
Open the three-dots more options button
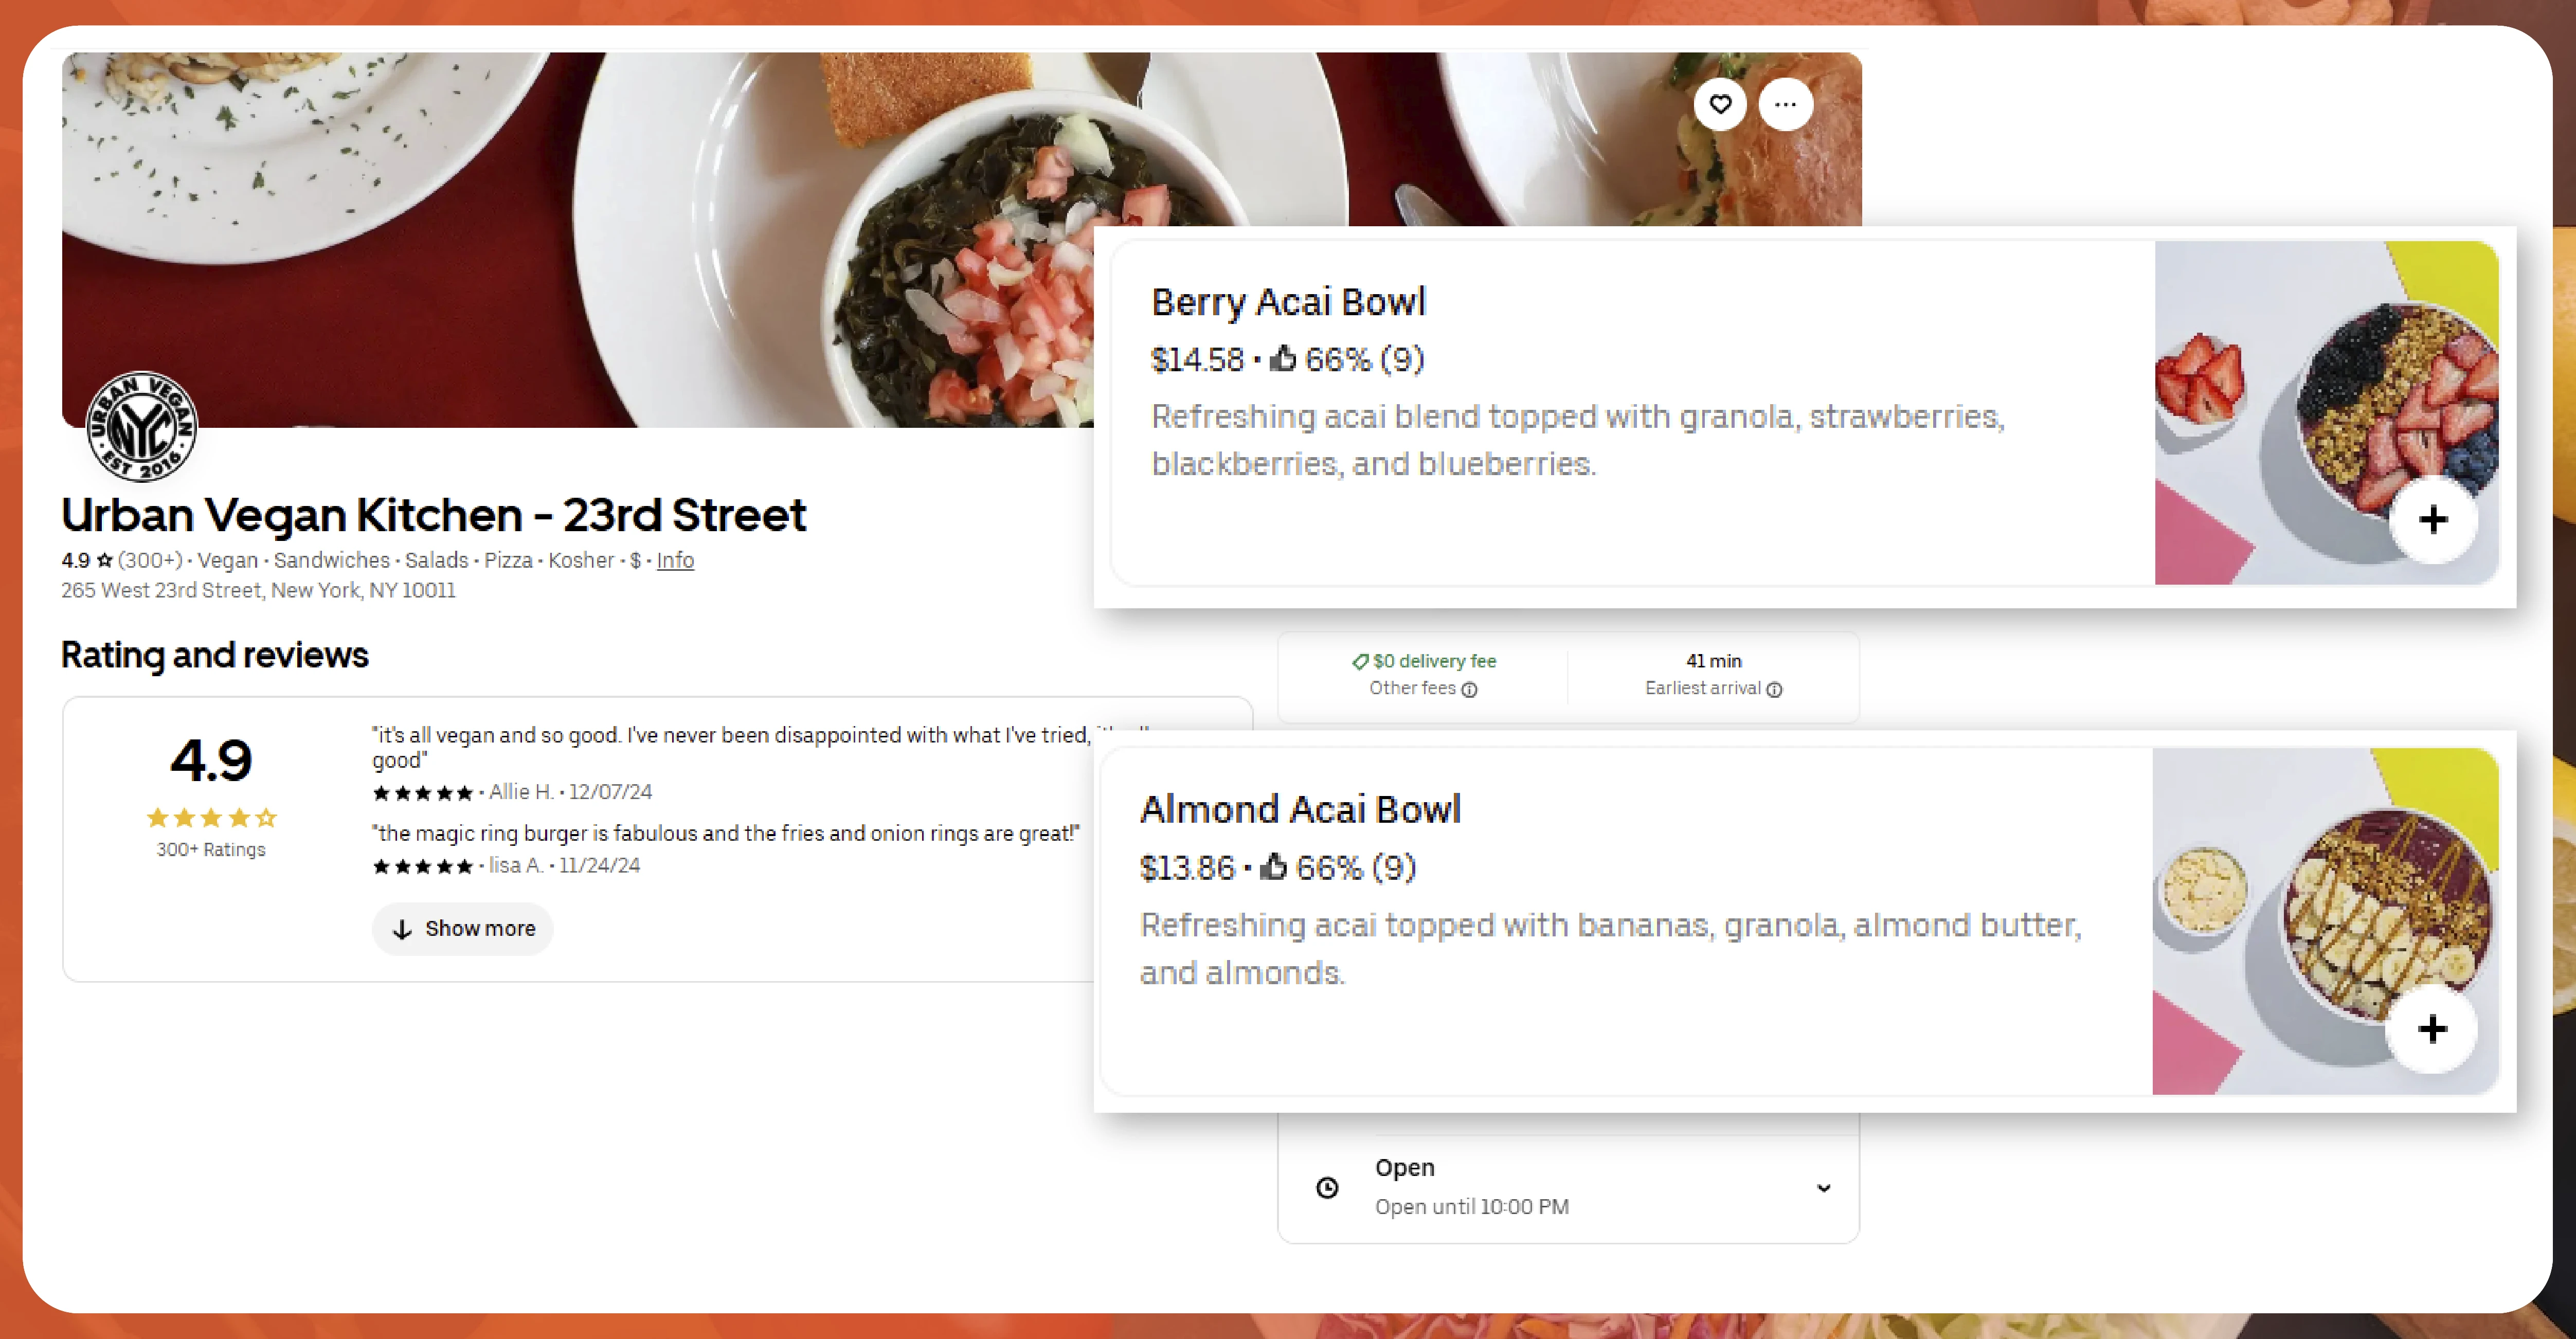1786,104
